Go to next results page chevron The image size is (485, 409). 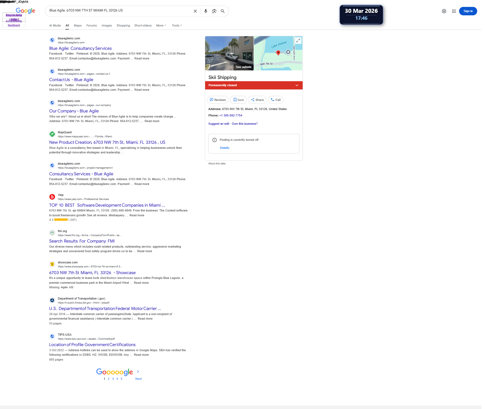tap(138, 372)
